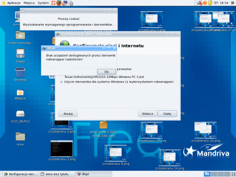Switch to Błąd taskbar entry

tap(94, 174)
